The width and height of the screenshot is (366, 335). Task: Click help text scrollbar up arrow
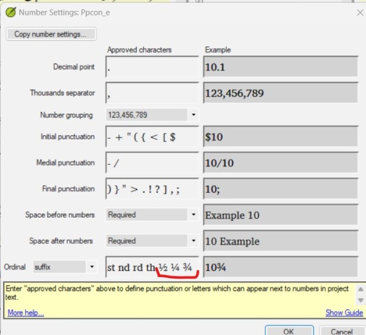pos(361,289)
